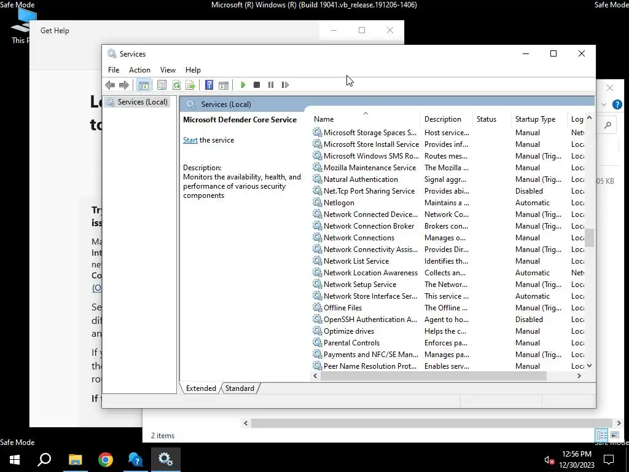Open the Properties toolbar icon
The height and width of the screenshot is (472, 629).
tap(162, 85)
